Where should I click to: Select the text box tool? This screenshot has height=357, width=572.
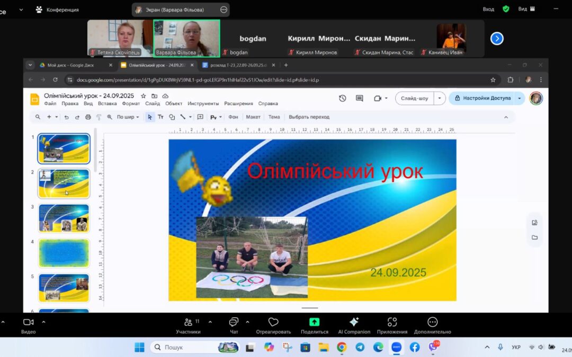point(160,117)
